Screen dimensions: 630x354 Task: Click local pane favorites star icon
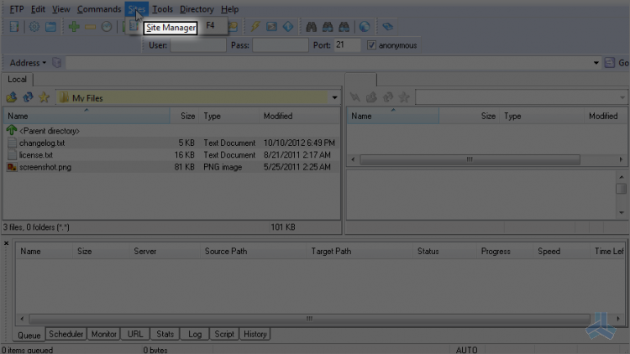45,97
